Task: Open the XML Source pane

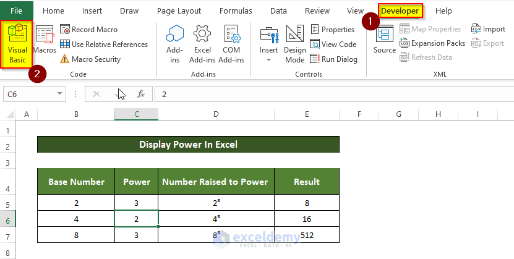Action: tap(385, 40)
